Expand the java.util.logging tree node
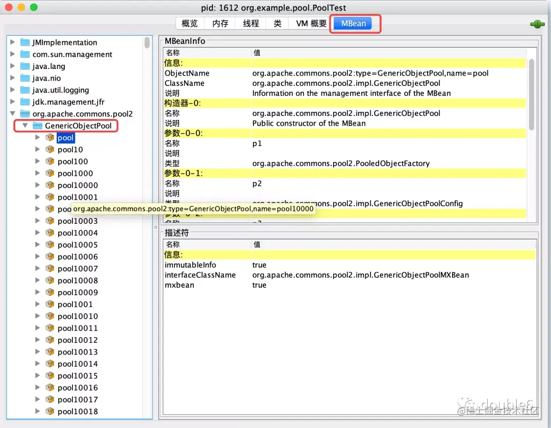 (12, 90)
